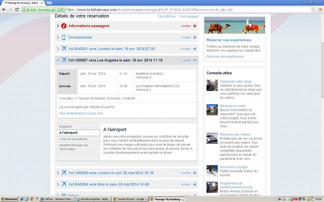Select Modifier/Annuler ma réservation tab
This screenshot has height=202, width=324.
[x=74, y=147]
